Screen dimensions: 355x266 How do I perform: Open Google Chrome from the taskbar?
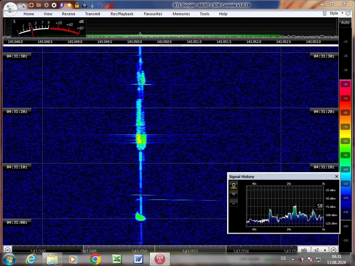click(x=95, y=259)
